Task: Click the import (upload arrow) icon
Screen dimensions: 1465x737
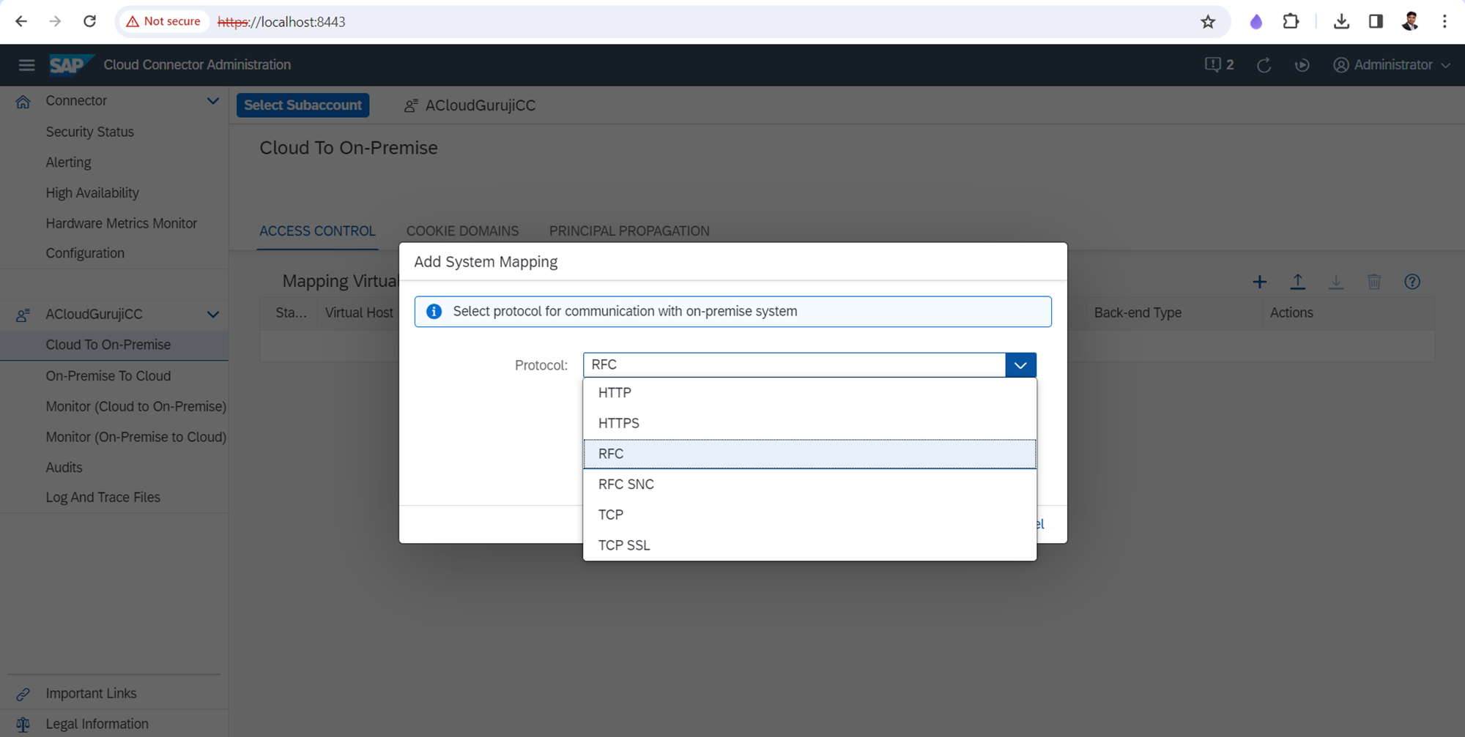Action: pos(1297,282)
